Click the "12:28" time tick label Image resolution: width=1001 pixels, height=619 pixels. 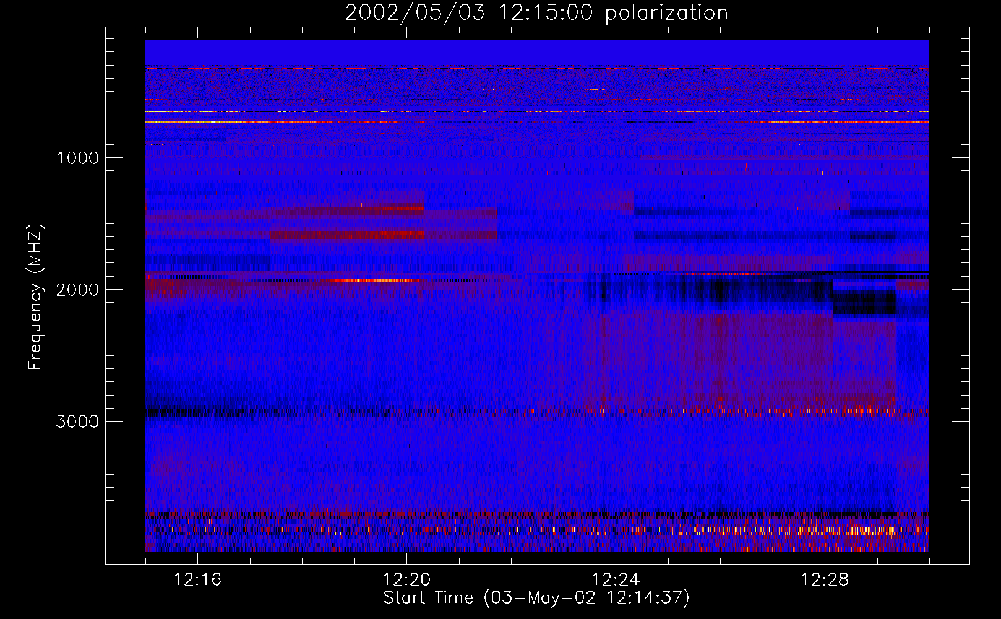pos(825,580)
